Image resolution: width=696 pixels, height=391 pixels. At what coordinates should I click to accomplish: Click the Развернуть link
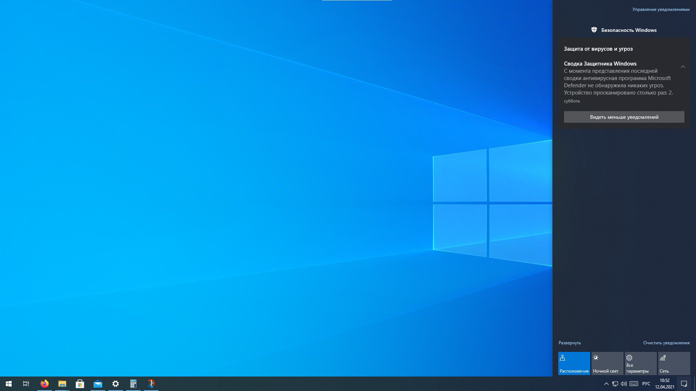[569, 343]
